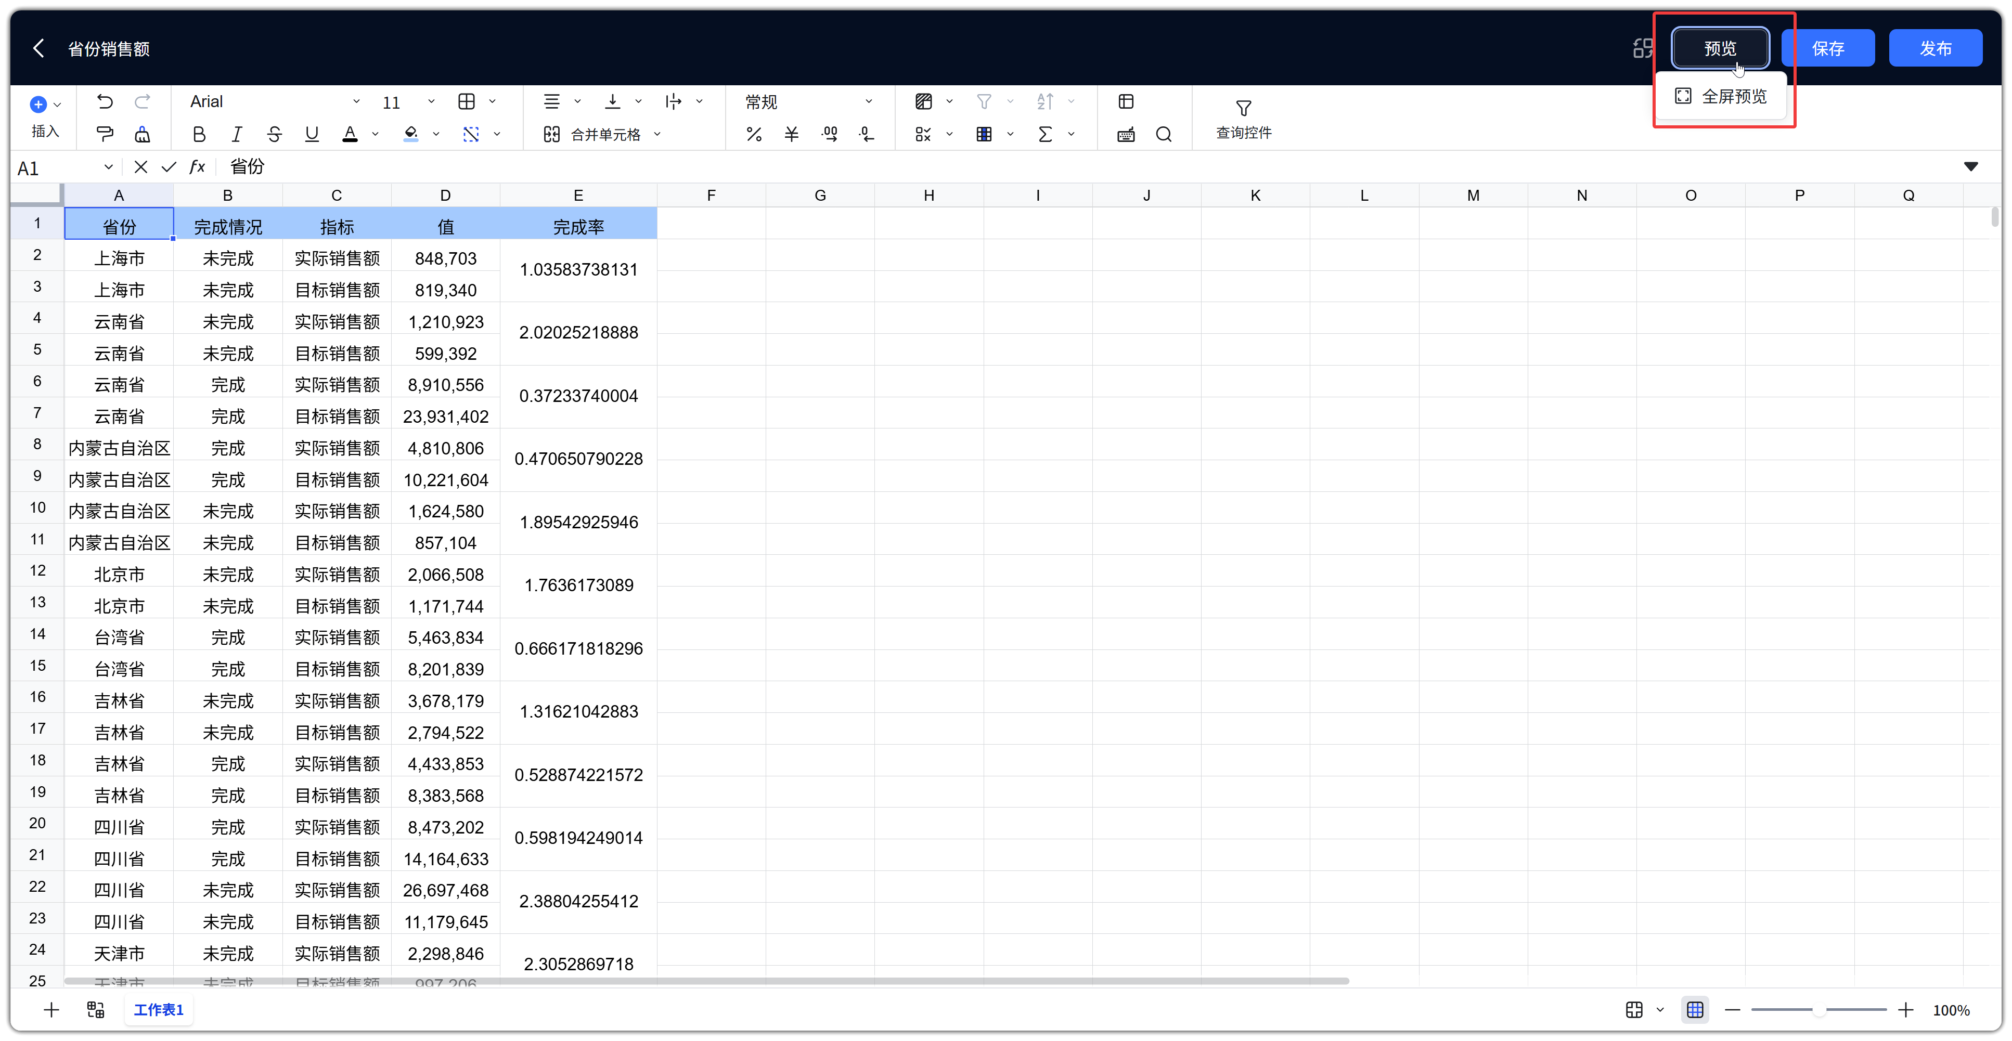Image resolution: width=2012 pixels, height=1041 pixels.
Task: Expand the font color dropdown arrow
Action: [375, 134]
